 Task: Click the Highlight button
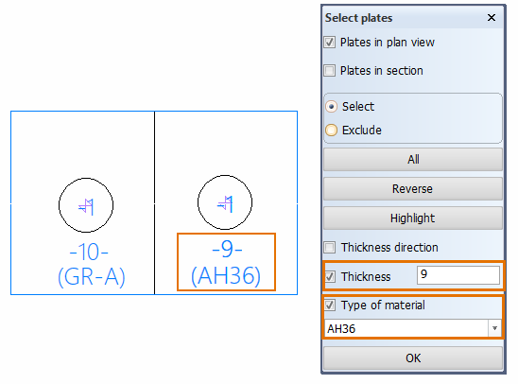(x=413, y=218)
